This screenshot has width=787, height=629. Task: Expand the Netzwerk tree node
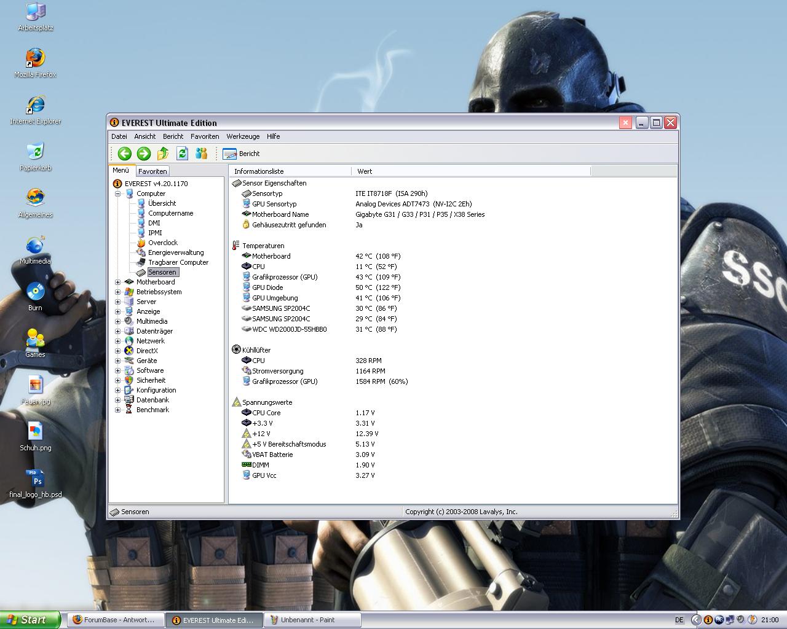[118, 341]
